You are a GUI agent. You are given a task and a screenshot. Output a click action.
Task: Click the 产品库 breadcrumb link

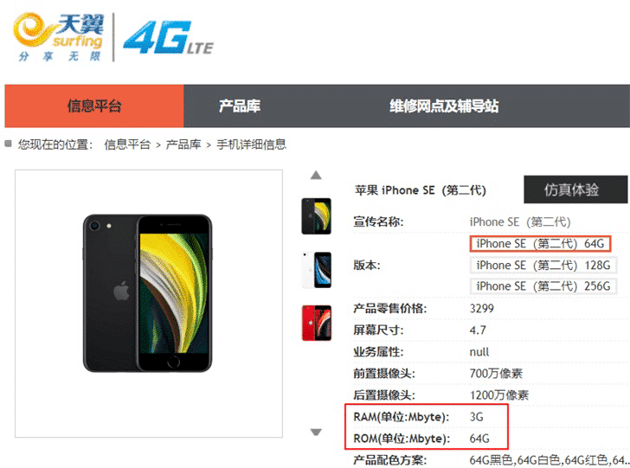coord(183,144)
